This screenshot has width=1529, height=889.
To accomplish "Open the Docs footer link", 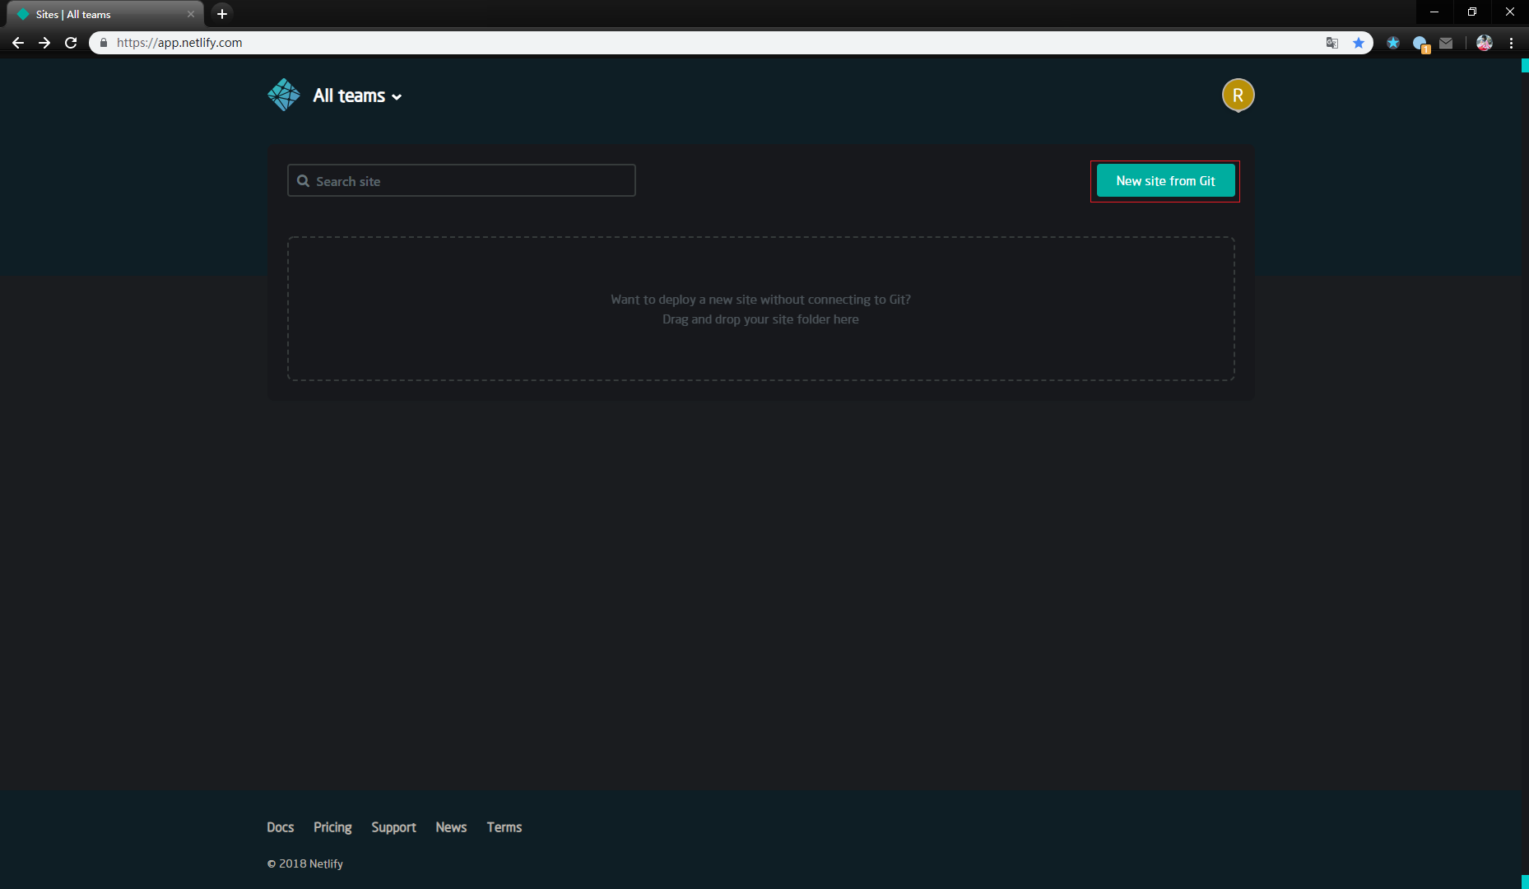I will click(x=280, y=827).
